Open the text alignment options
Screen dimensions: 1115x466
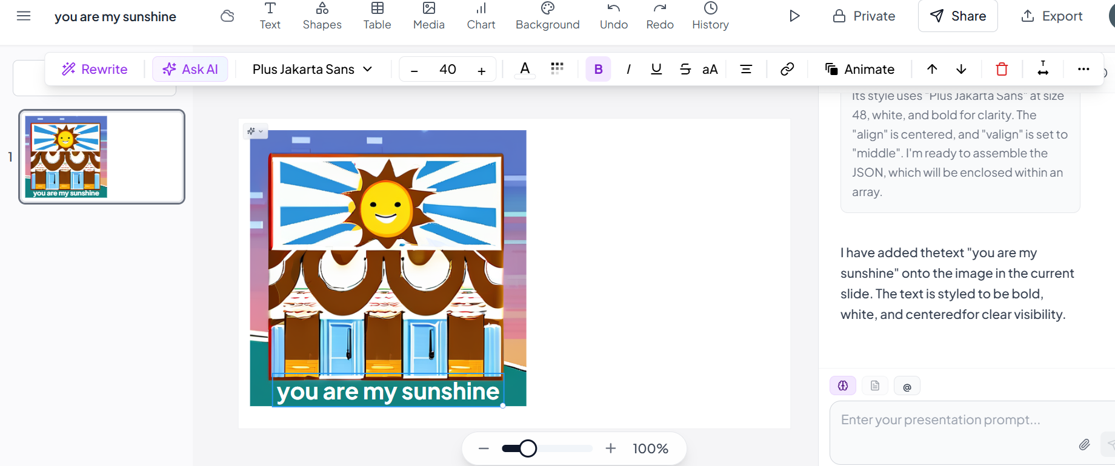pyautogui.click(x=746, y=70)
